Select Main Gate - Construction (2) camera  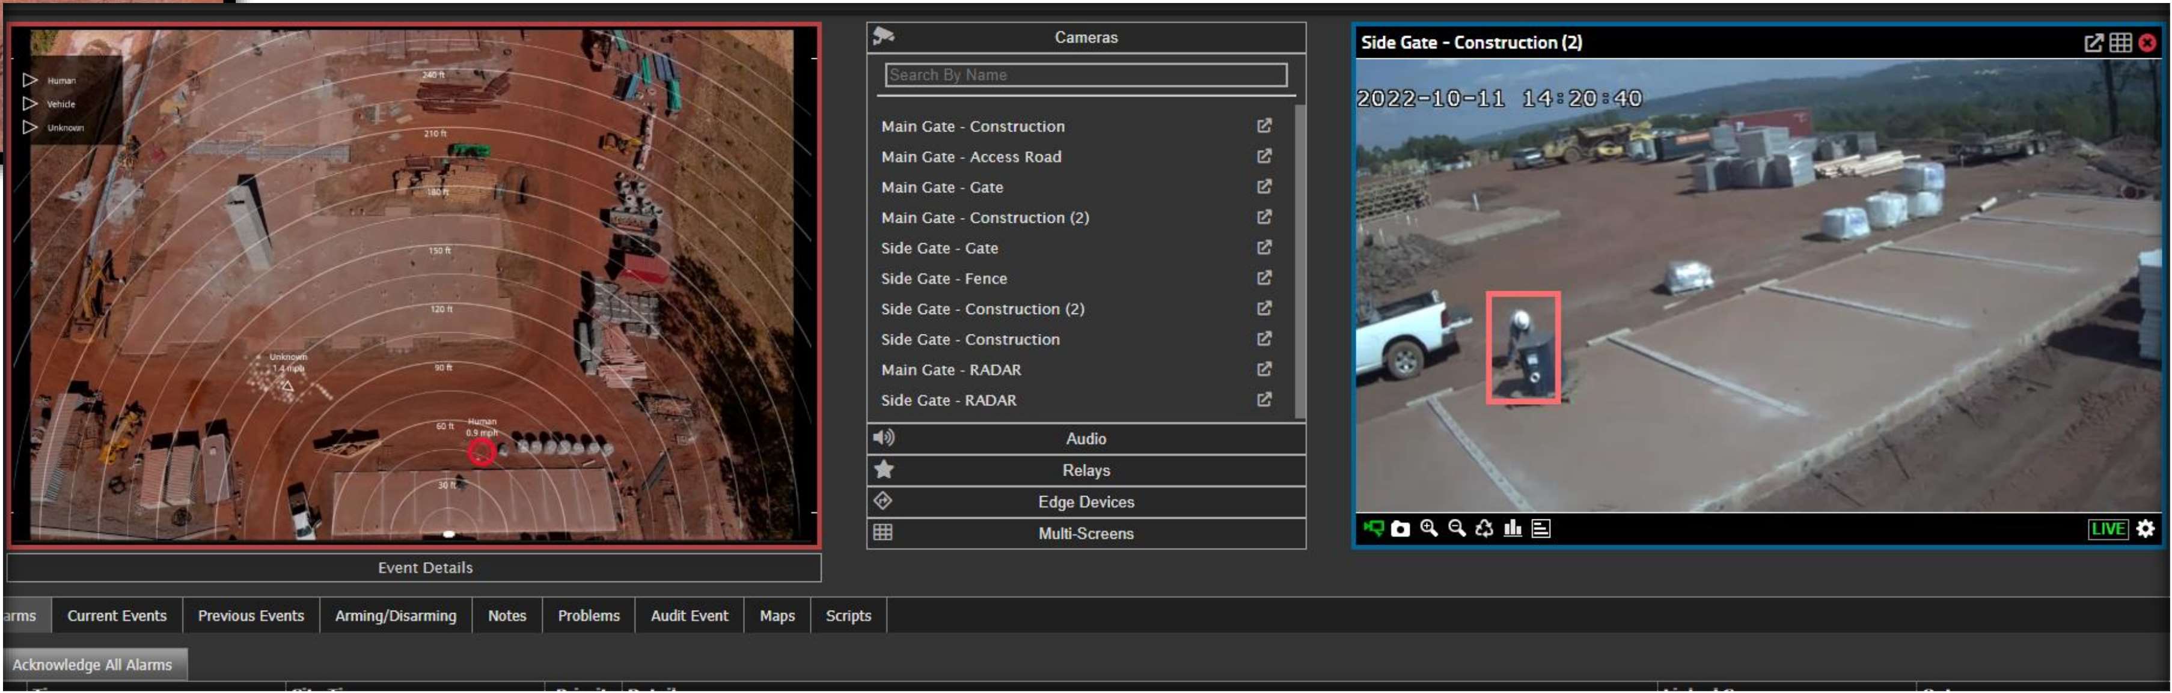[986, 218]
